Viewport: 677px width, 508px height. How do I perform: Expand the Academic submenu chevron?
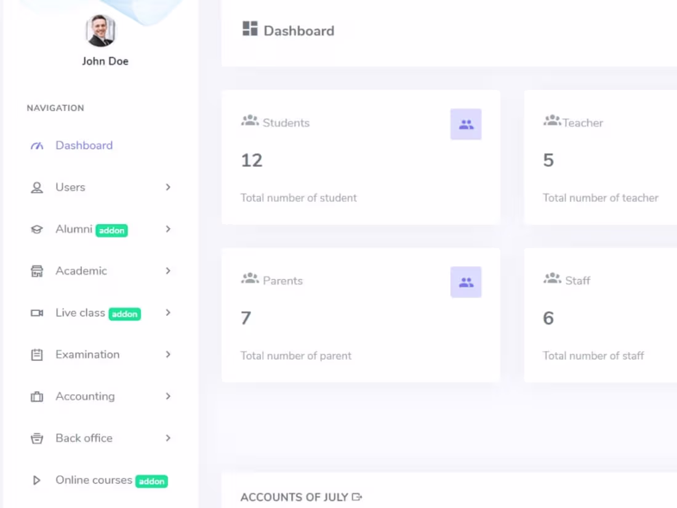coord(168,271)
